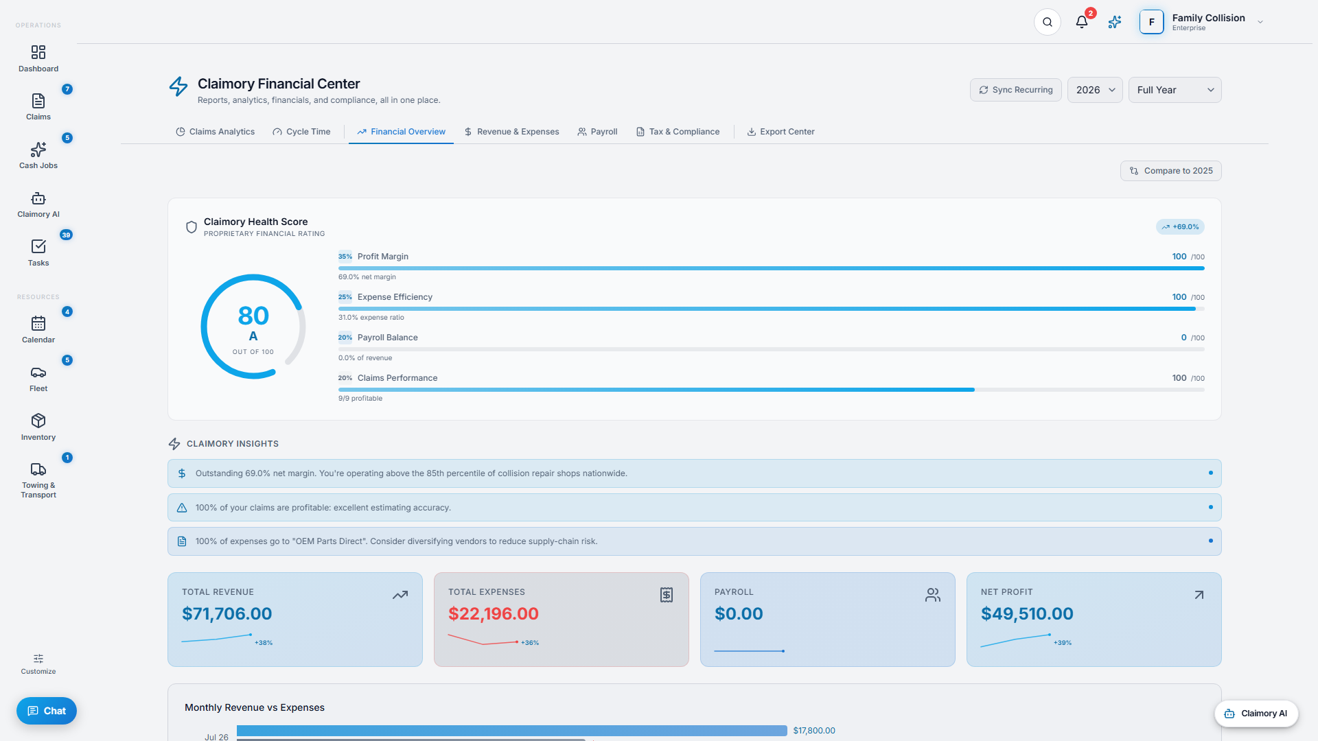Click the Family Collision avatar F
The width and height of the screenshot is (1318, 741).
(x=1152, y=22)
